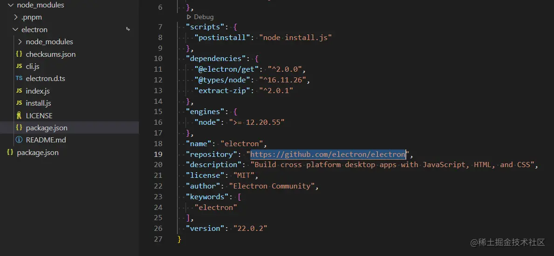
Task: Click the "postinstall" key
Action: [x=223, y=37]
